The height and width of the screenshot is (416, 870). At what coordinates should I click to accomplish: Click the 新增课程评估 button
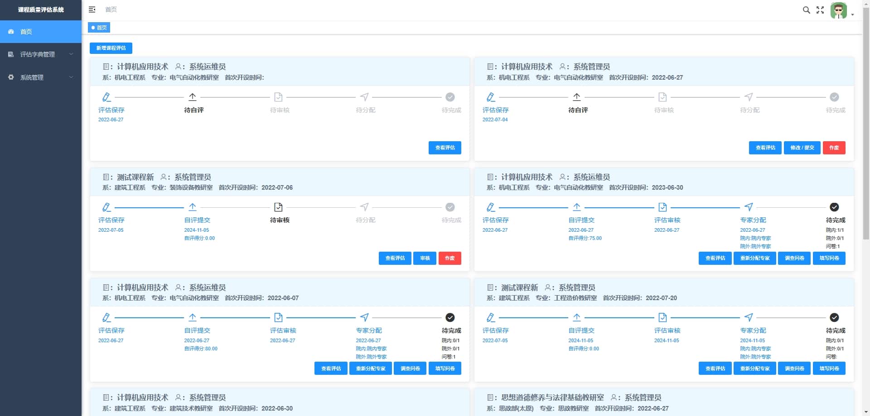111,48
